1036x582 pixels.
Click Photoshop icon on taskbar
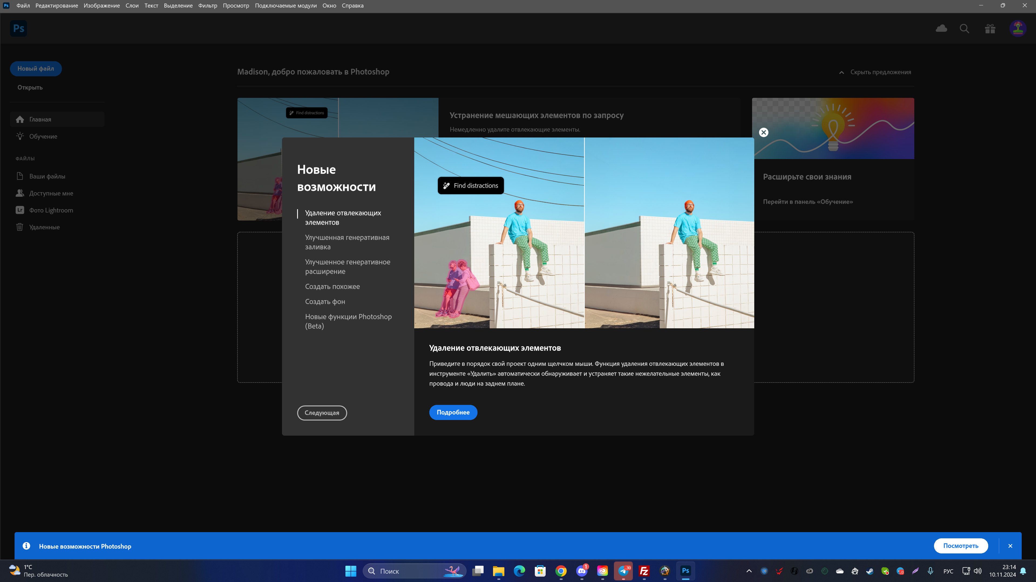tap(686, 571)
